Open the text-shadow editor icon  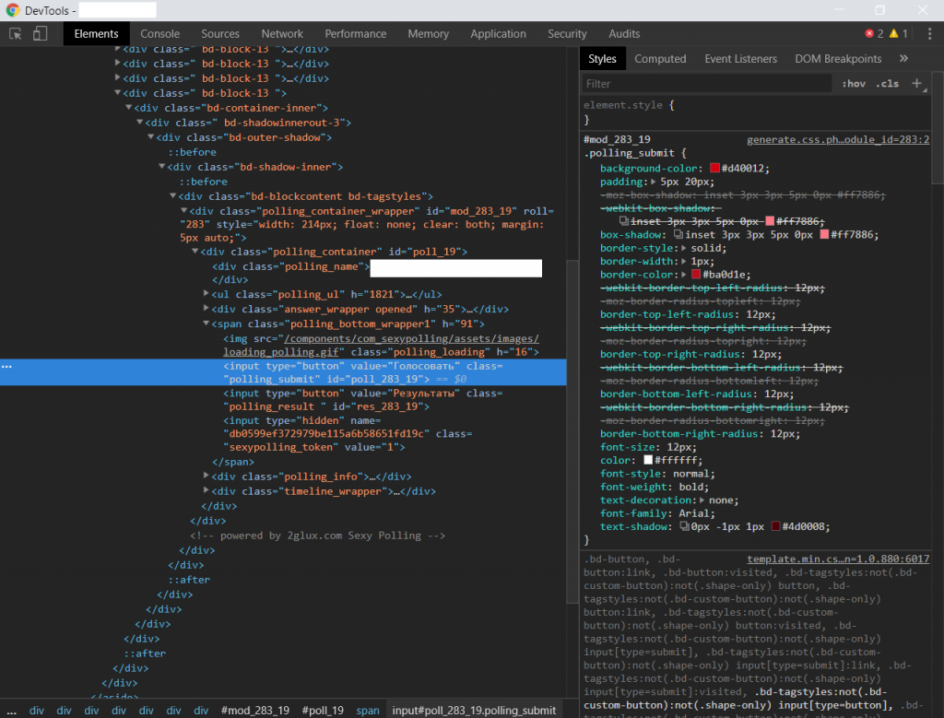(x=684, y=526)
